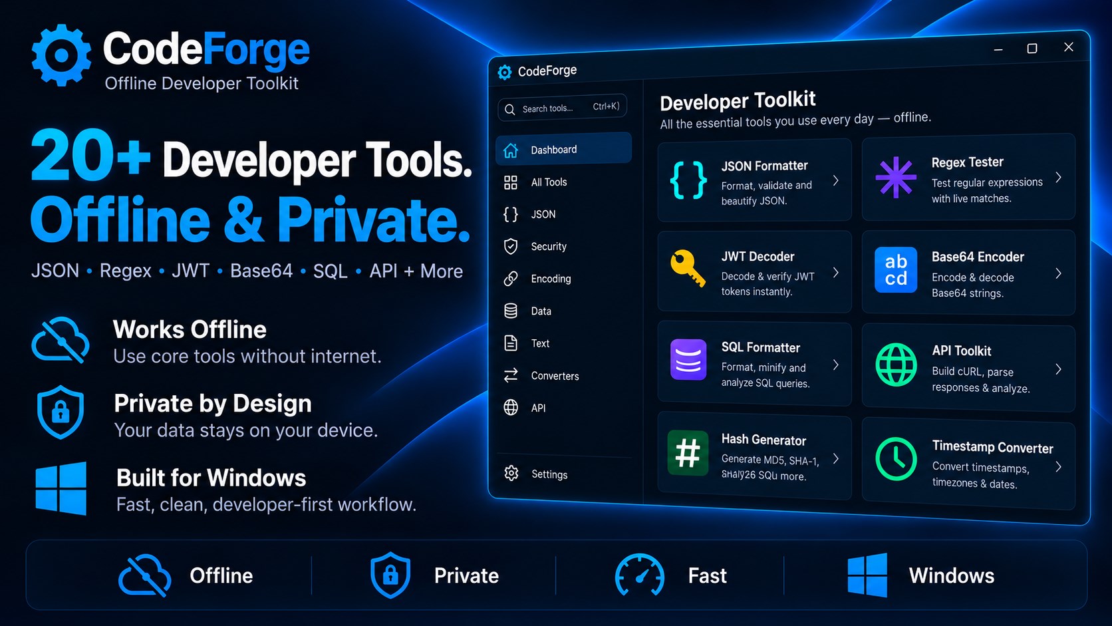Click the Fast speedometer icon in banner
The image size is (1112, 626).
point(640,575)
